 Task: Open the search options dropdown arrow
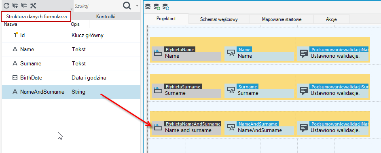point(137,5)
